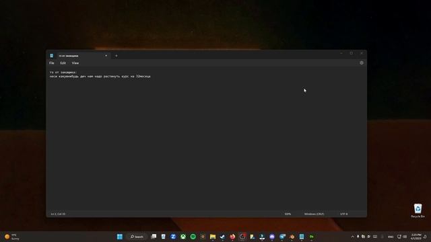Open network settings tray icon

(399, 237)
